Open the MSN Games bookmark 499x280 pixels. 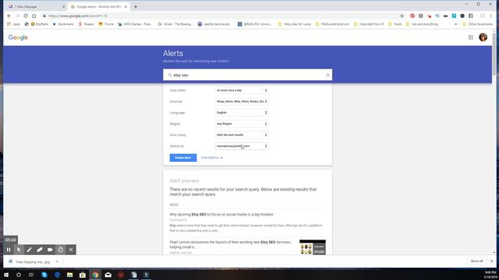click(135, 24)
